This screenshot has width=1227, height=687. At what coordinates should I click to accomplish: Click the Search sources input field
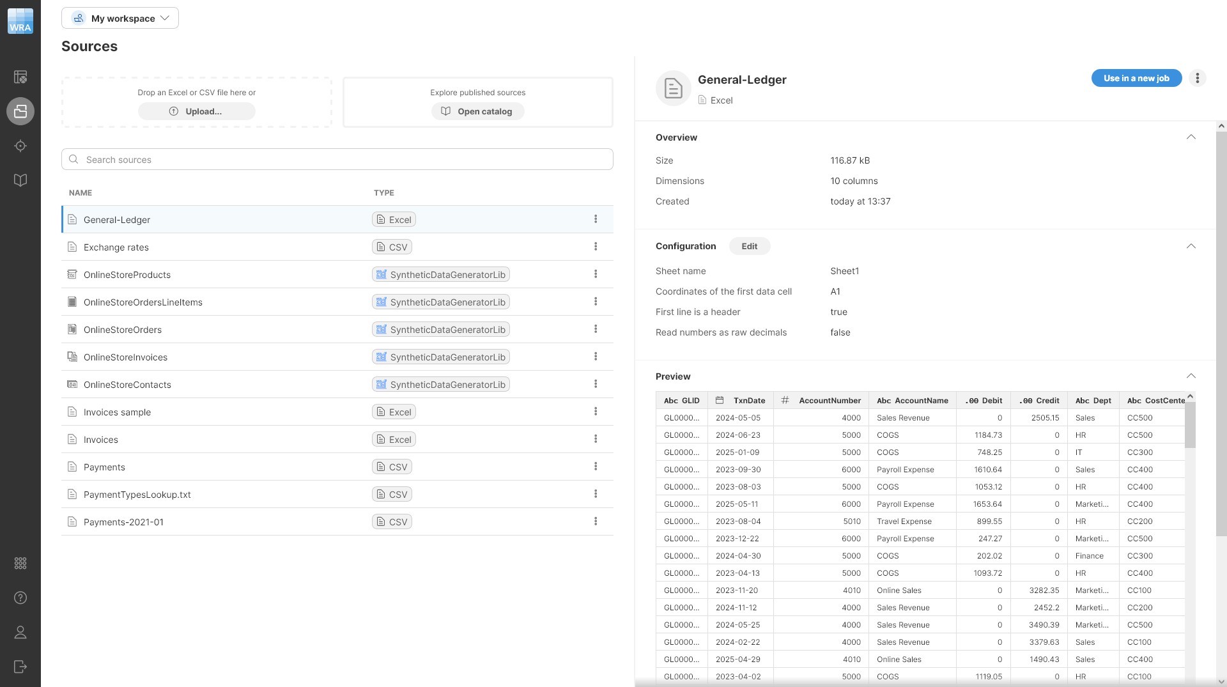pyautogui.click(x=337, y=159)
